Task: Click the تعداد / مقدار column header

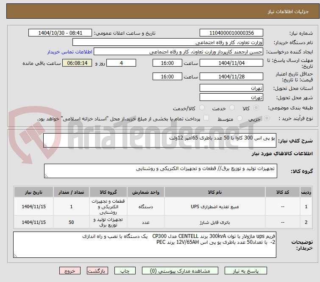Action: click(71, 192)
